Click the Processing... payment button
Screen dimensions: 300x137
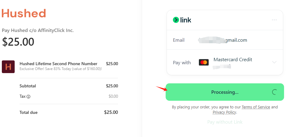(x=225, y=92)
